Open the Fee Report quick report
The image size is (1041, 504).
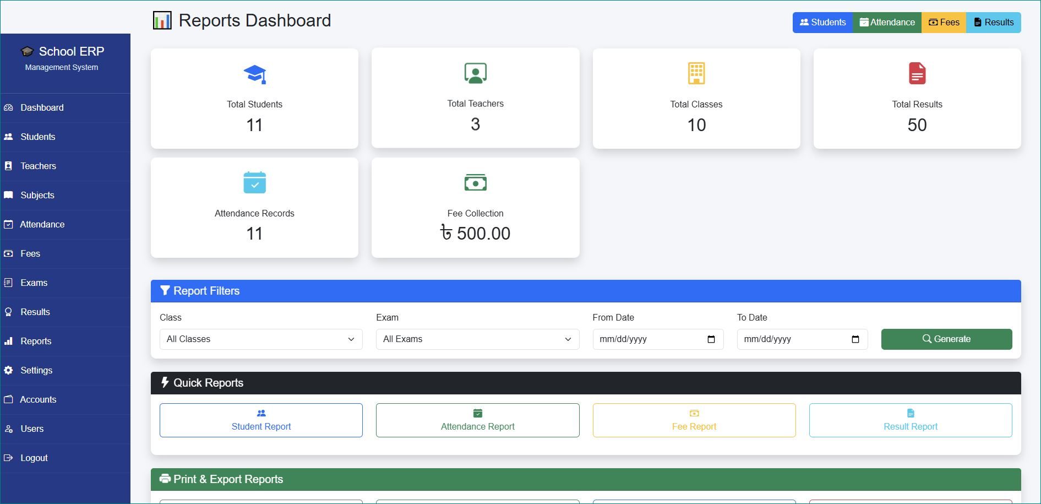click(x=694, y=420)
